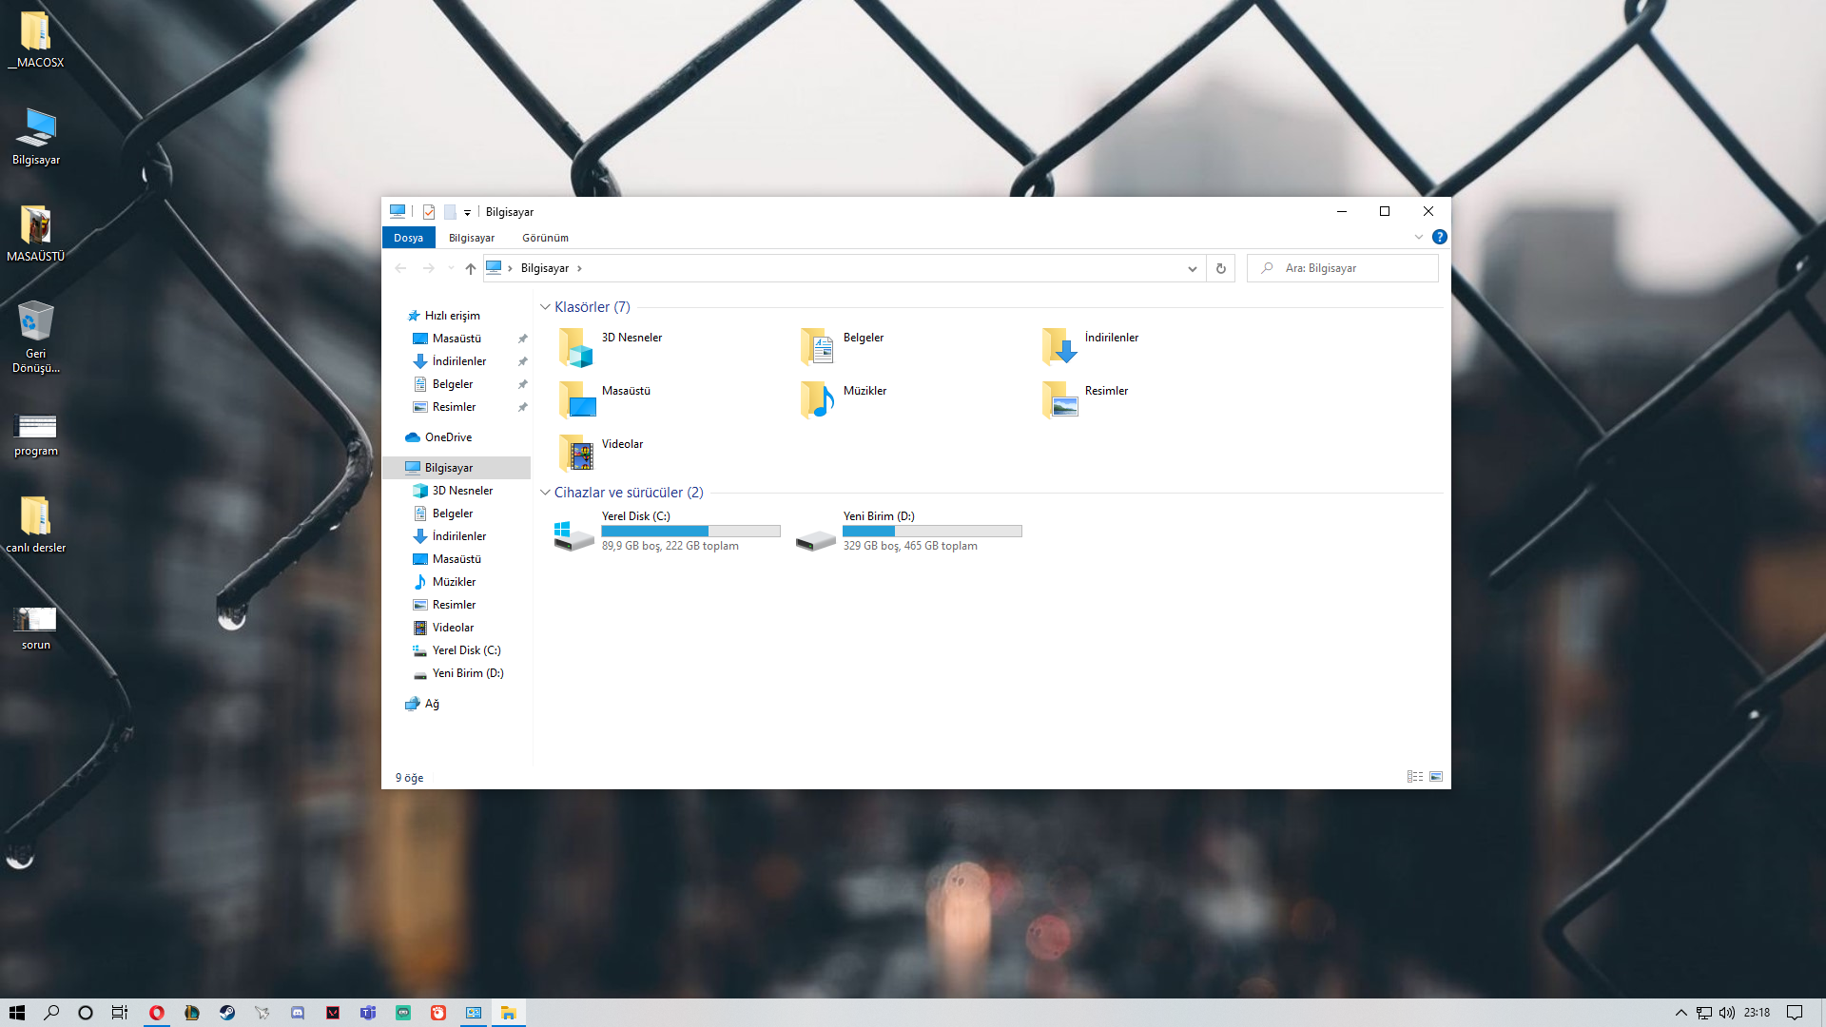Open the Explorer help icon
This screenshot has width=1826, height=1027.
pos(1440,238)
